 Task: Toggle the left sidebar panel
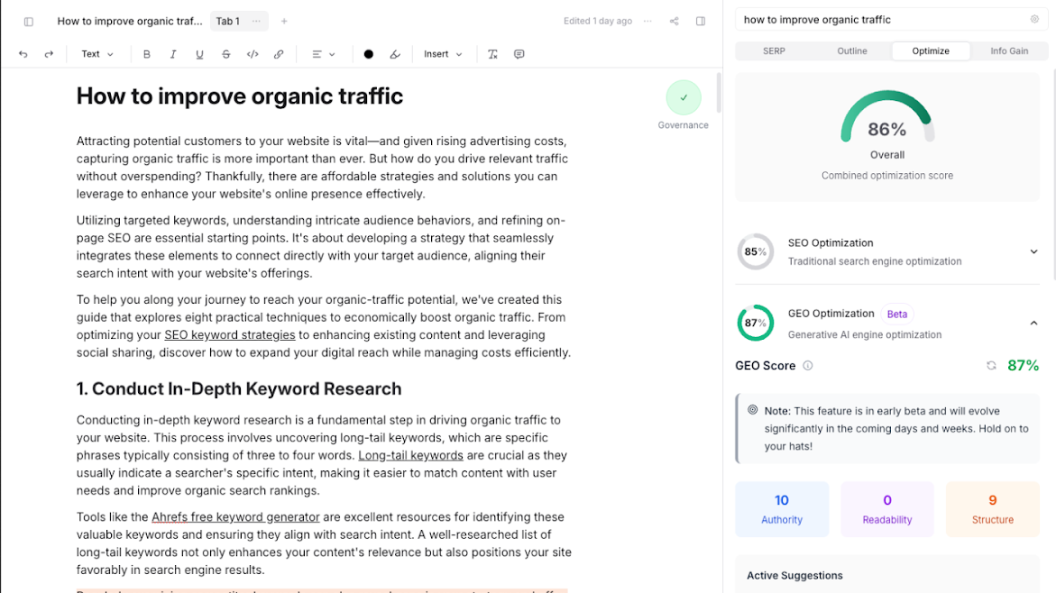coord(29,21)
